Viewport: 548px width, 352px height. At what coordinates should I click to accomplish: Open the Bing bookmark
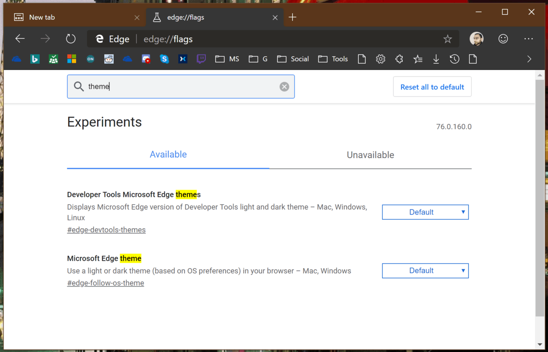[35, 59]
